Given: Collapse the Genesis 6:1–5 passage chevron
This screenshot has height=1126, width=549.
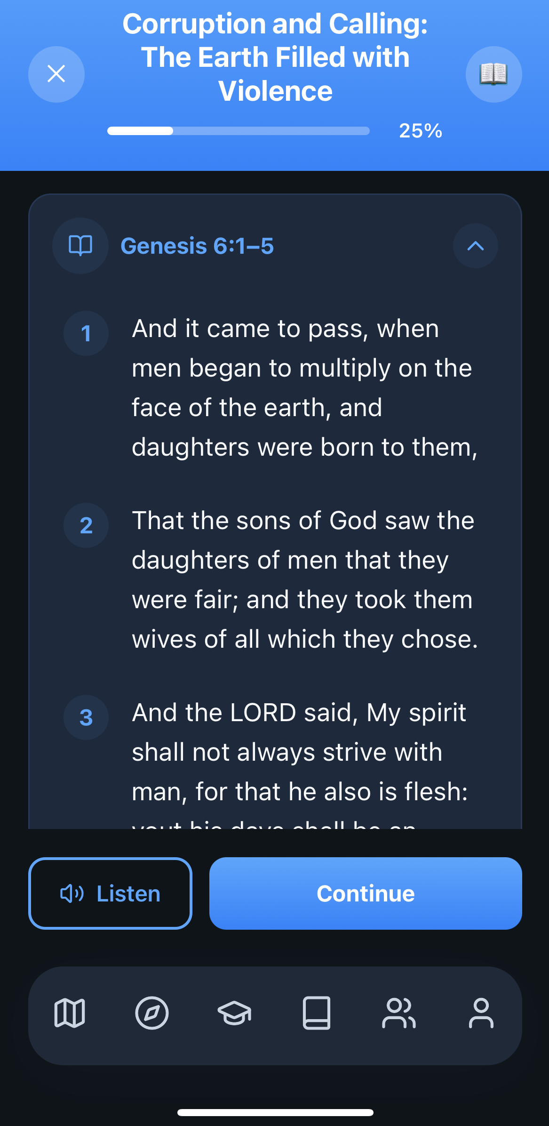Looking at the screenshot, I should (475, 246).
